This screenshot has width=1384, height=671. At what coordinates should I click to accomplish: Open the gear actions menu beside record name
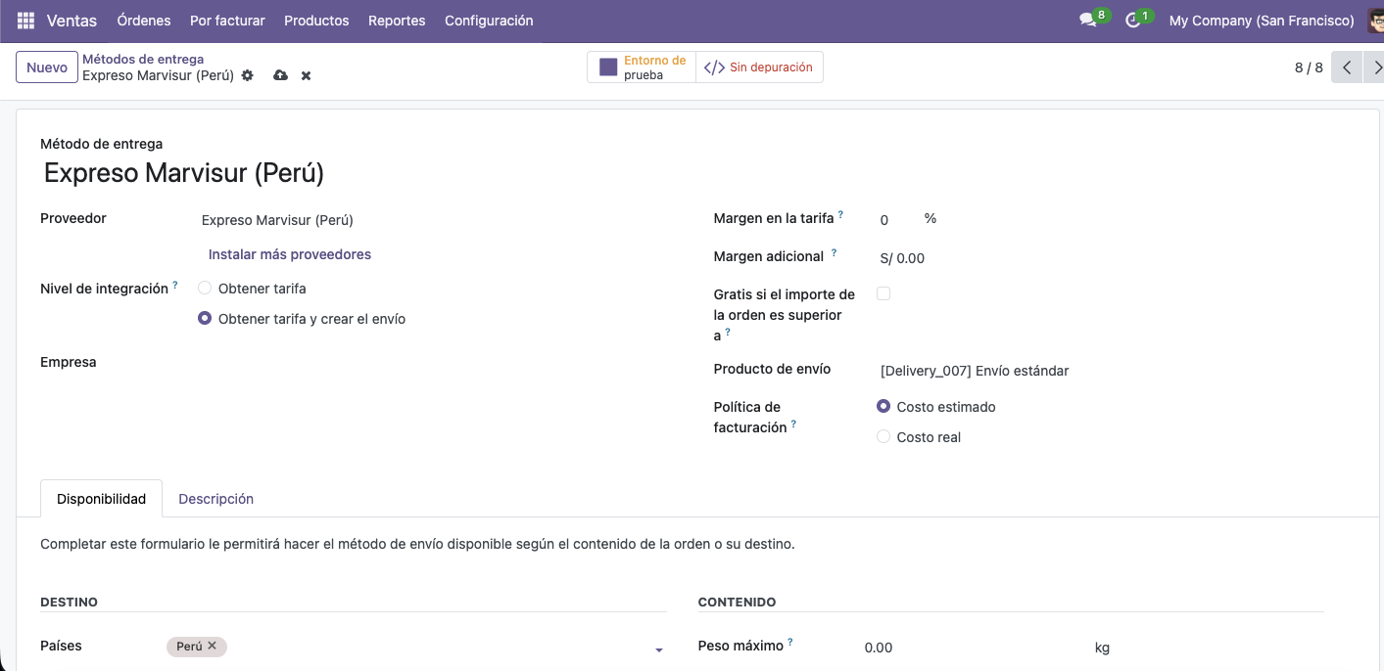[x=248, y=75]
